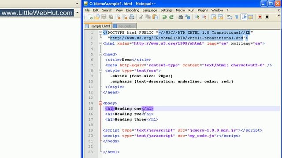This screenshot has height=158, width=282.
Task: Click the Close All documents toolbar icon
Action: 125,17
